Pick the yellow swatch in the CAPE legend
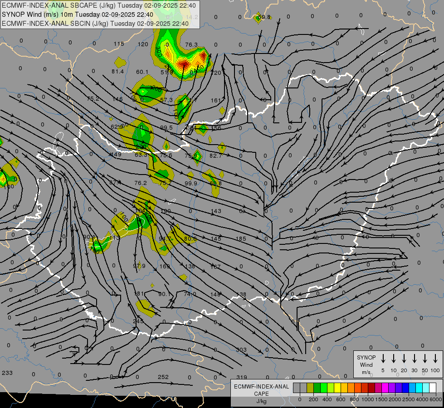 (337, 388)
